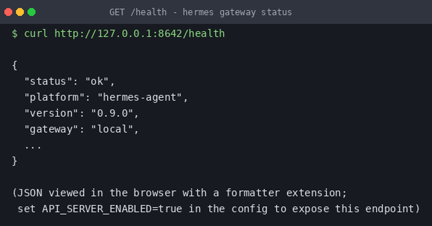Select the "ok" status value

click(97, 81)
